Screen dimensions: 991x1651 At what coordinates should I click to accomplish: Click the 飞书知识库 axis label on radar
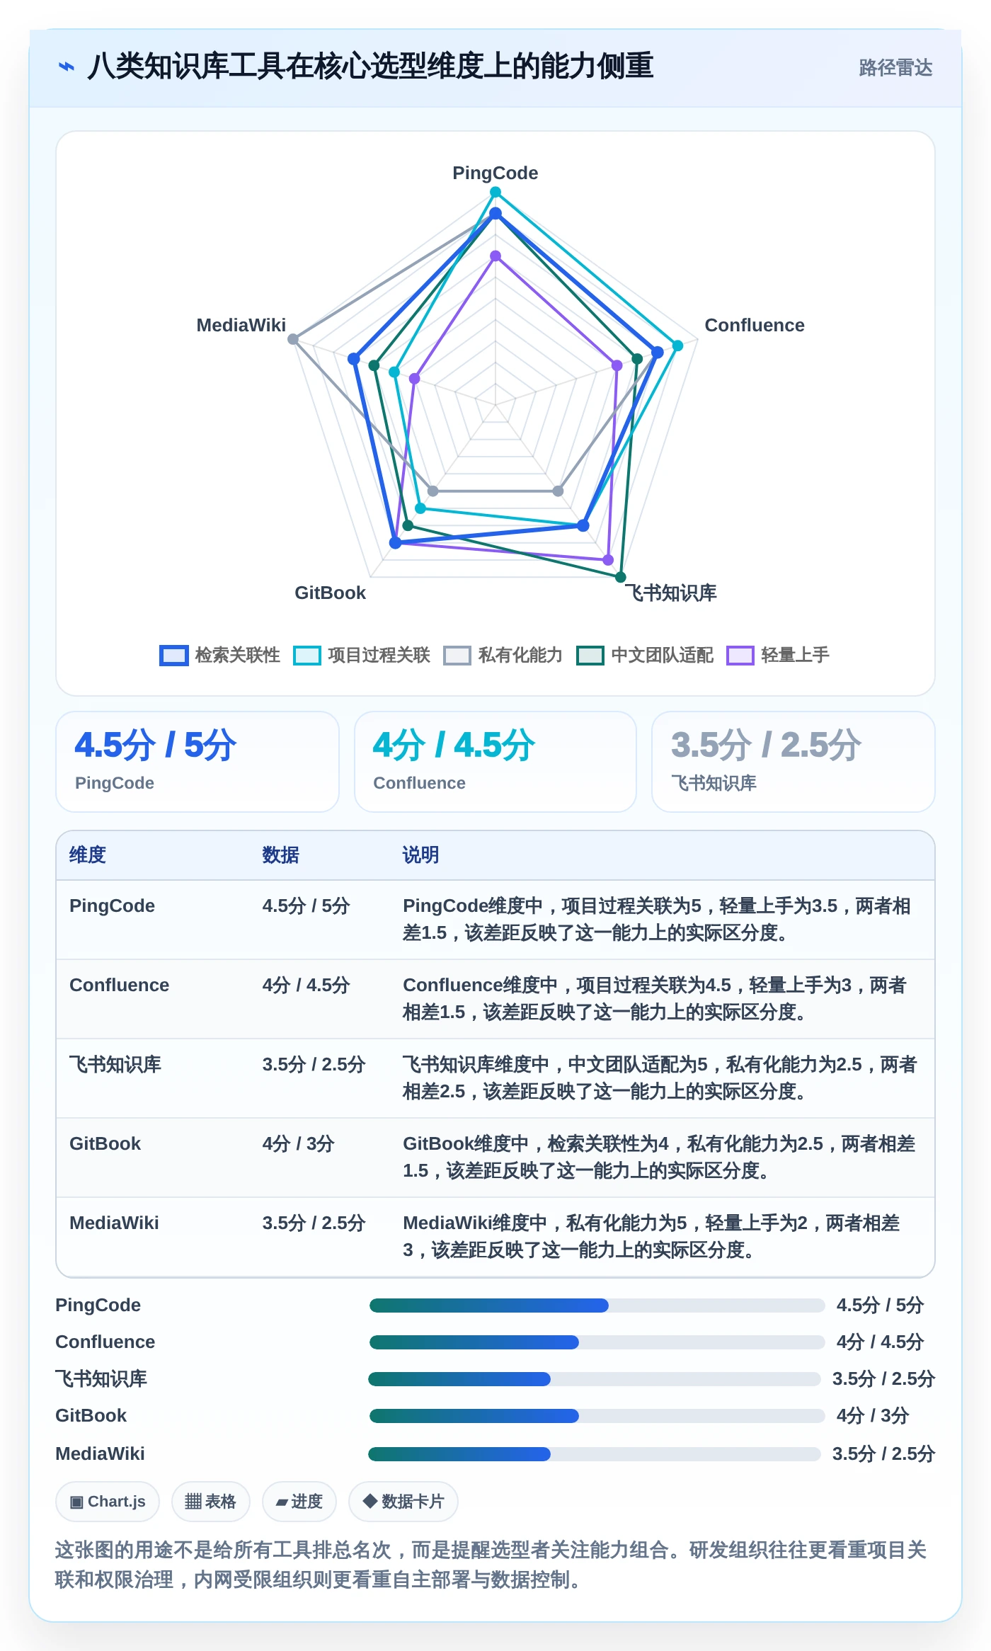(670, 593)
